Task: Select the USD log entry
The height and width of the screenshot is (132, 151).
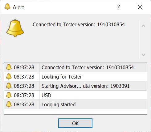Action: (x=75, y=95)
